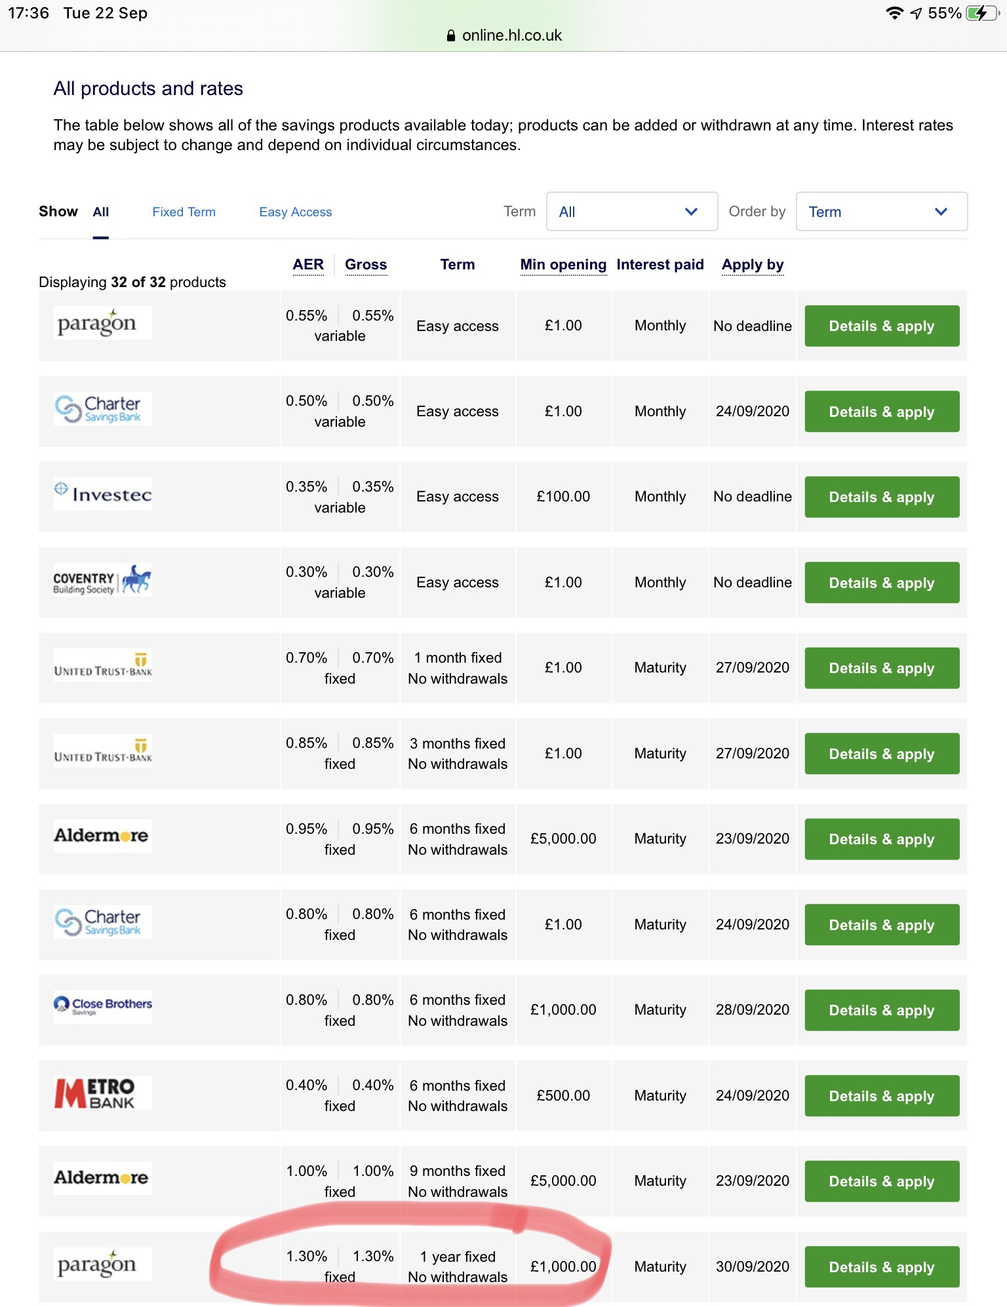Click the AER column header
This screenshot has width=1007, height=1307.
click(308, 265)
